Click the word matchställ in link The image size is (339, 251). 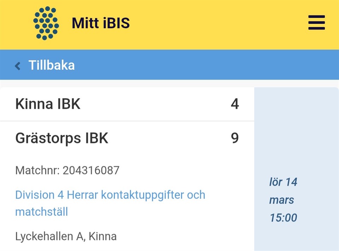[41, 212]
